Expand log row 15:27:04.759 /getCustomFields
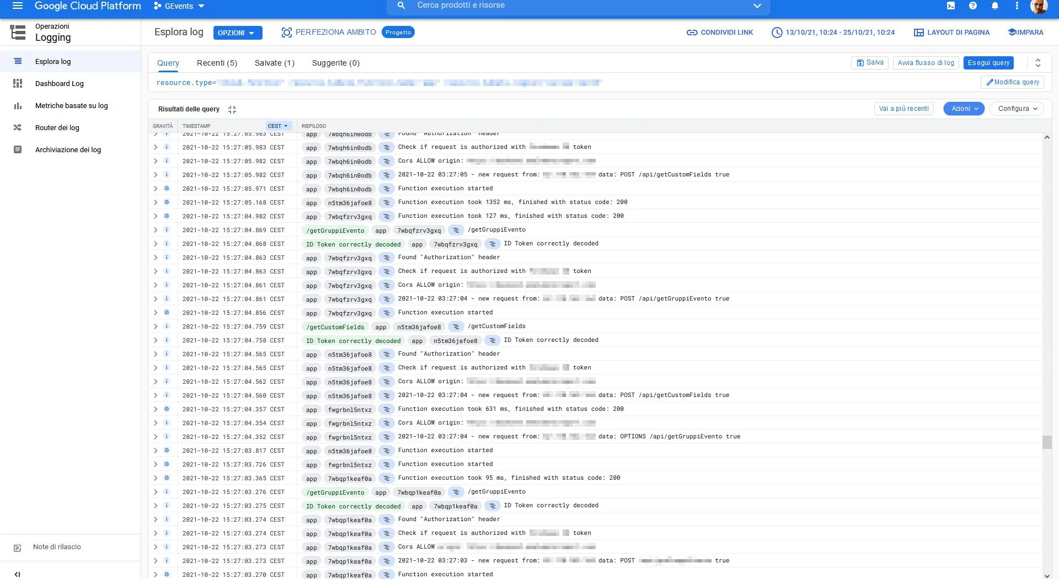Viewport: 1059px width, 579px height. [156, 326]
